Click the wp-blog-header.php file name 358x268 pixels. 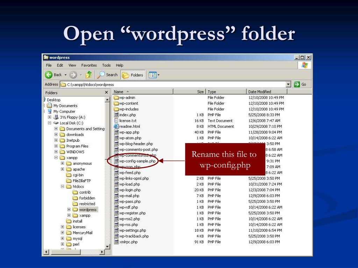pos(136,144)
